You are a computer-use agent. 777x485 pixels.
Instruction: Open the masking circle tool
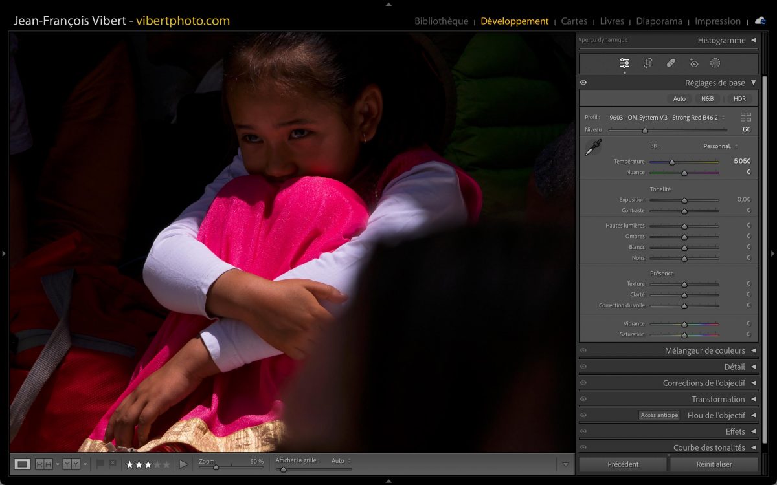click(715, 63)
